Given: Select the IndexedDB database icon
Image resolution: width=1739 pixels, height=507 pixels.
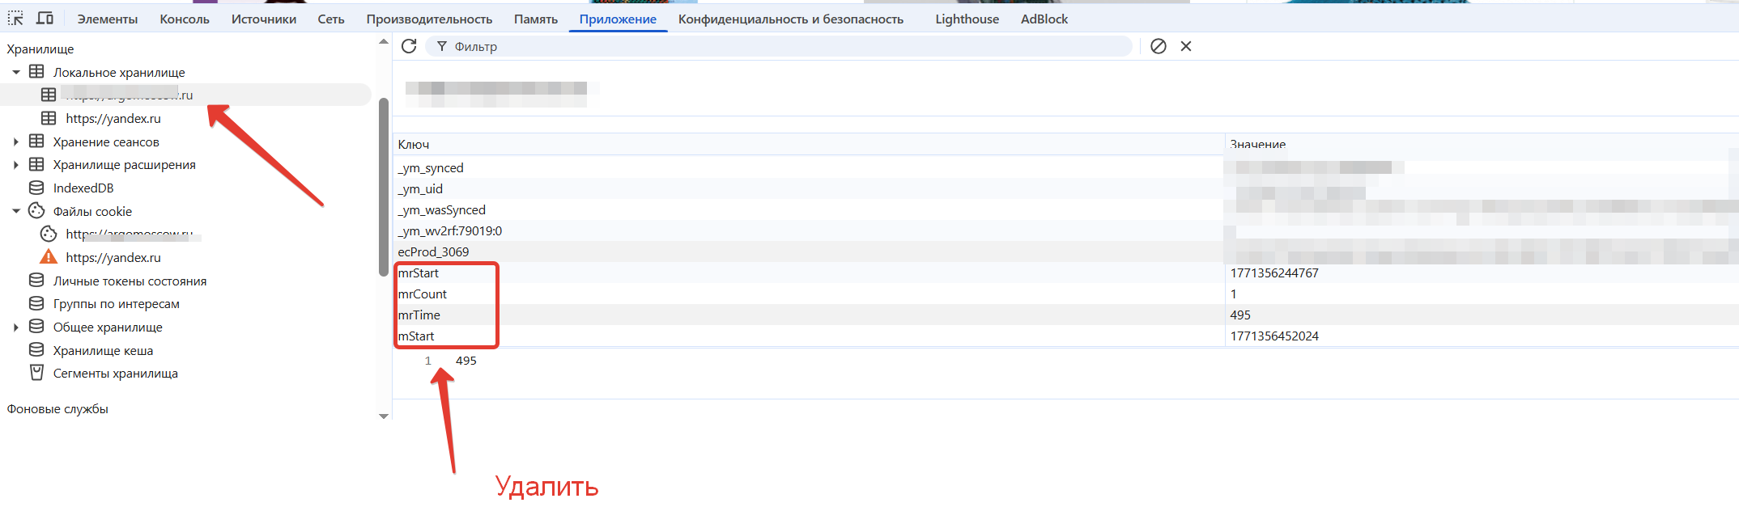Looking at the screenshot, I should (x=36, y=188).
